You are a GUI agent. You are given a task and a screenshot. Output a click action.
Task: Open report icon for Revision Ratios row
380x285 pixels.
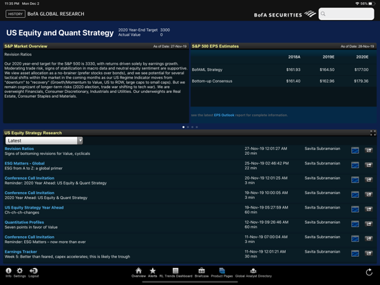tap(355, 151)
